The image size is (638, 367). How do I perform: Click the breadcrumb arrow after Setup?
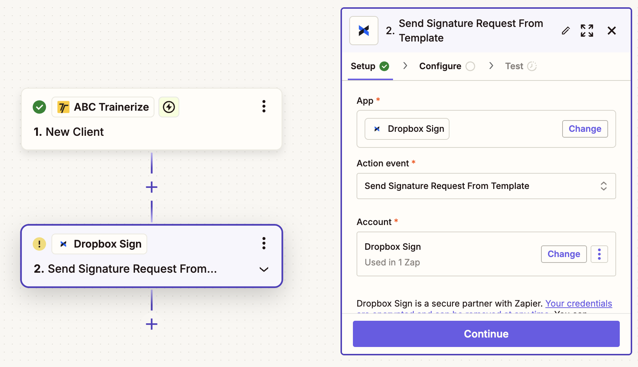point(405,66)
